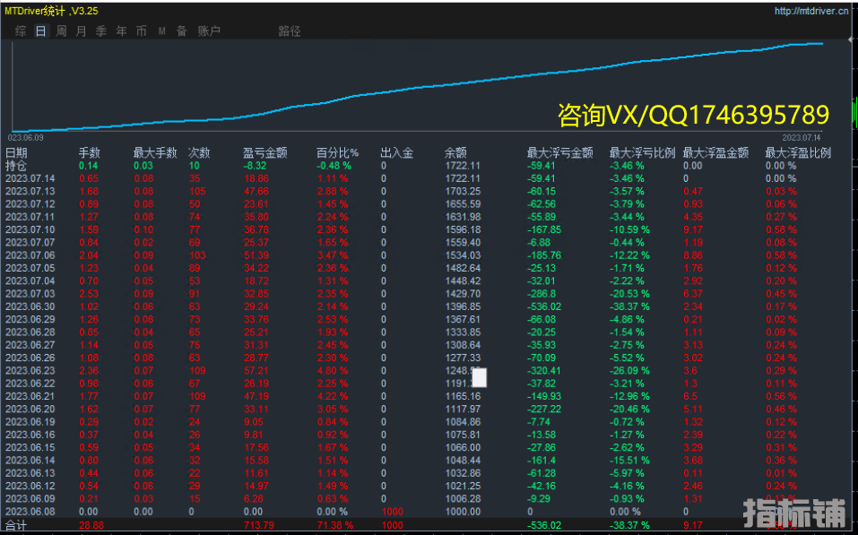This screenshot has width=858, height=535.
Task: Select the 2023.07.14 row date
Action: coord(30,178)
